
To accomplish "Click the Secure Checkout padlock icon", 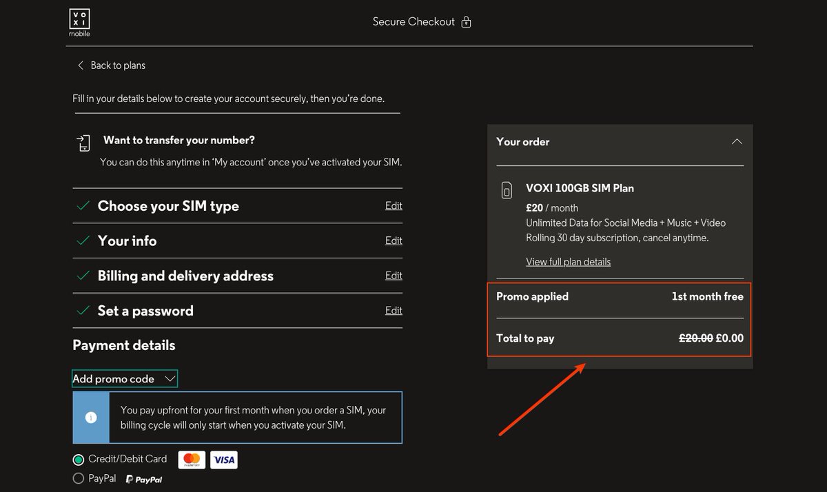I will (467, 22).
